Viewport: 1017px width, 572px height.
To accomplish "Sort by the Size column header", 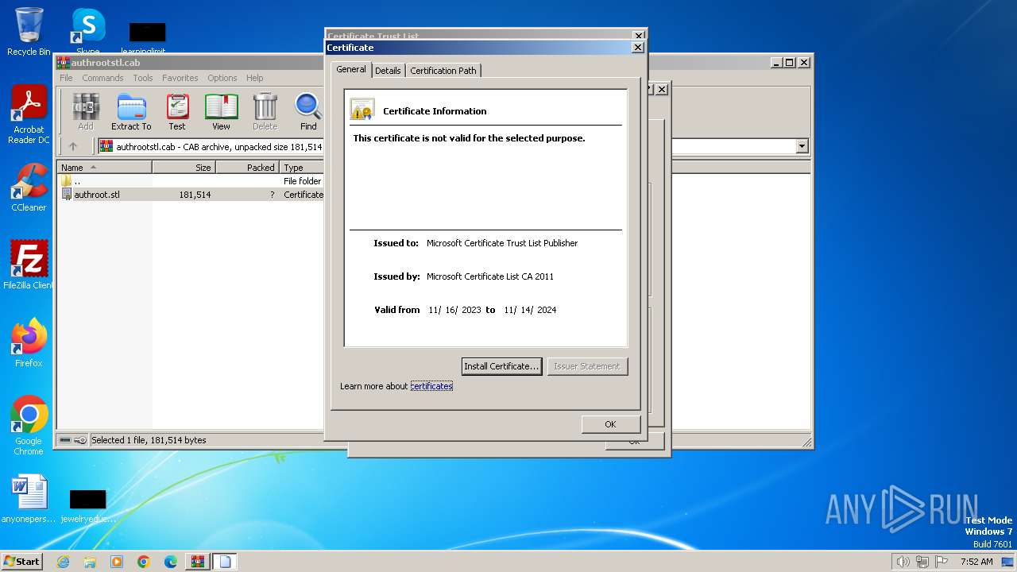I will tap(184, 168).
